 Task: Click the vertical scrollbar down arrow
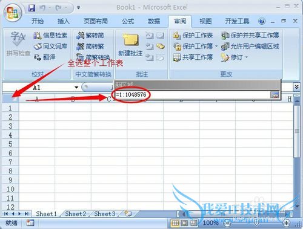297,207
